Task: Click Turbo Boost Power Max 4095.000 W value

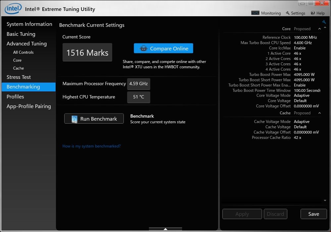Action: pos(304,74)
